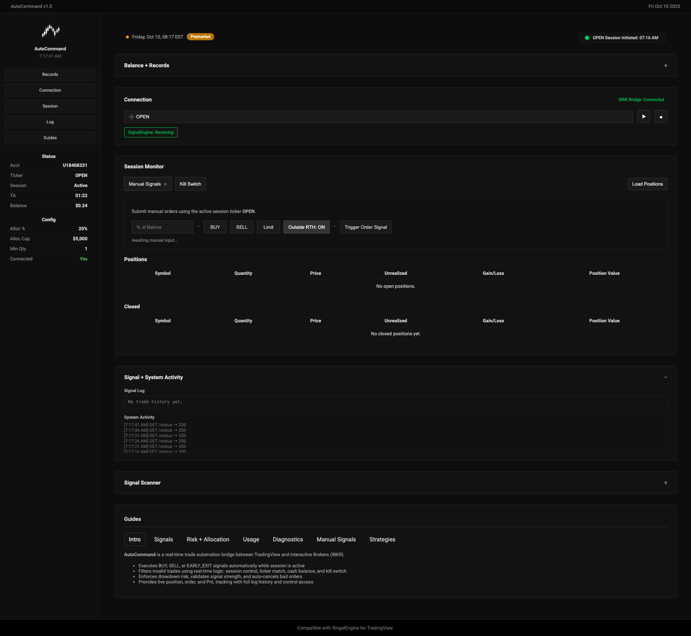Screen dimensions: 691x636
Task: Click Positions table Symbol header
Action: (163, 273)
